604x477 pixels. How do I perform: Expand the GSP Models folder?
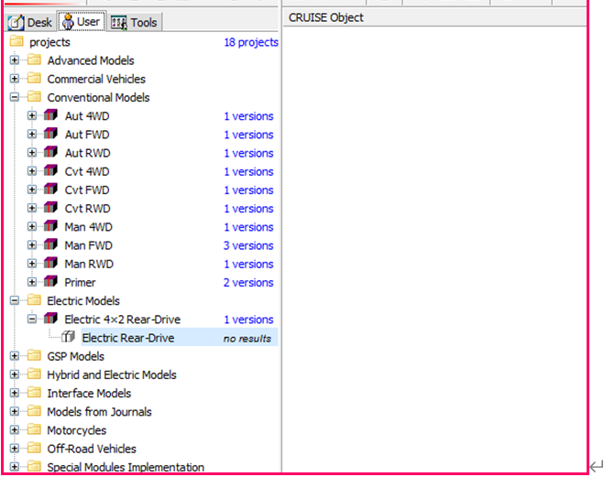click(15, 356)
